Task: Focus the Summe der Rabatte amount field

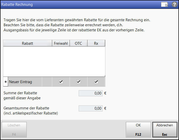Action: 91,93
